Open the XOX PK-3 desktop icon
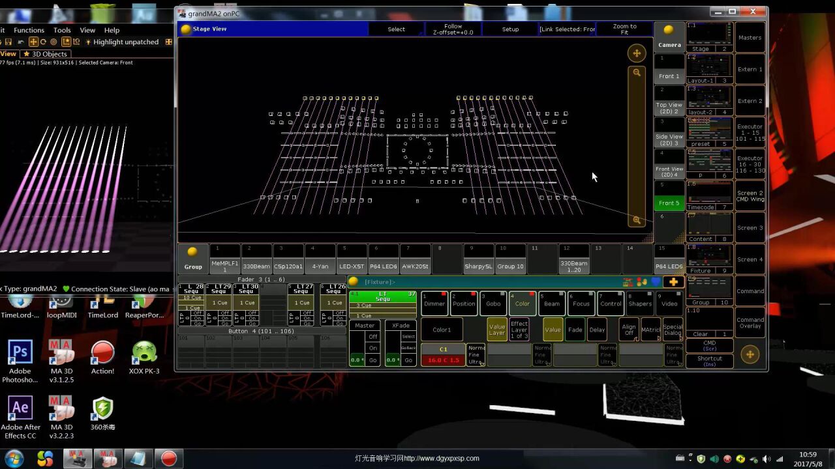The width and height of the screenshot is (835, 469). (x=144, y=358)
